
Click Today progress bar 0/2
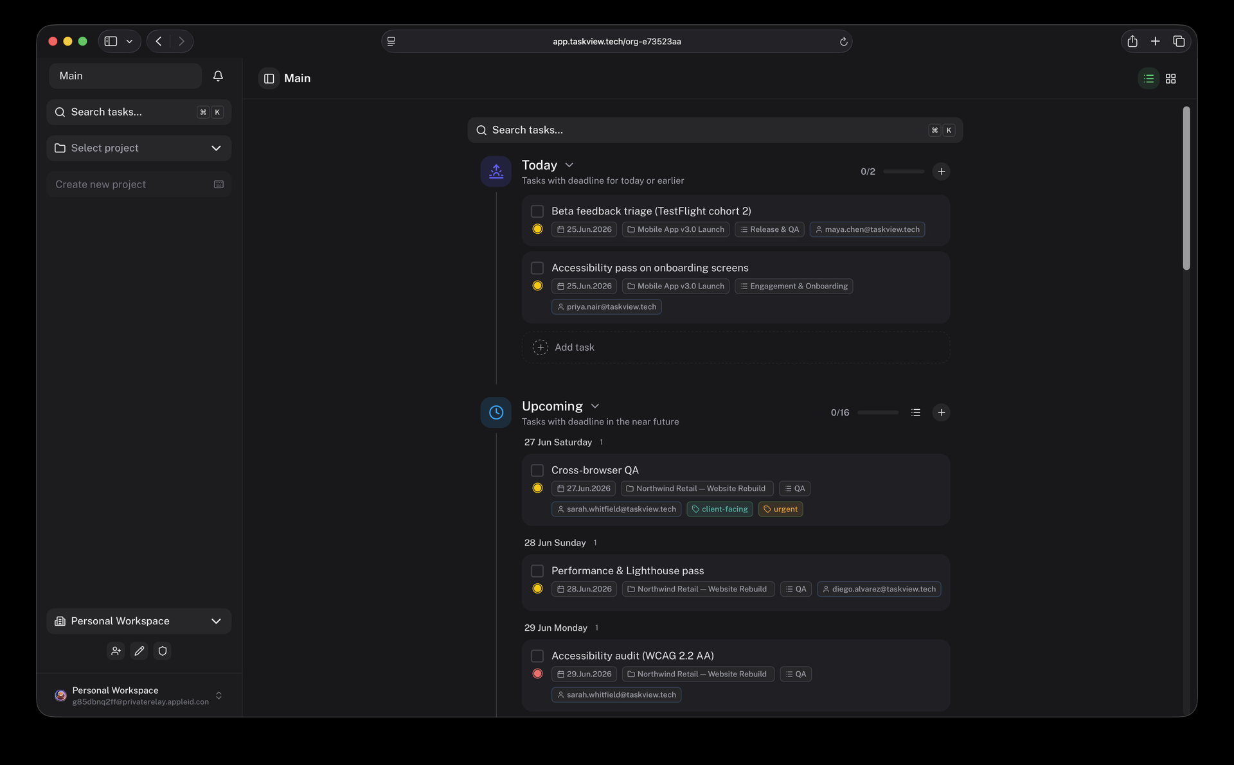click(903, 171)
